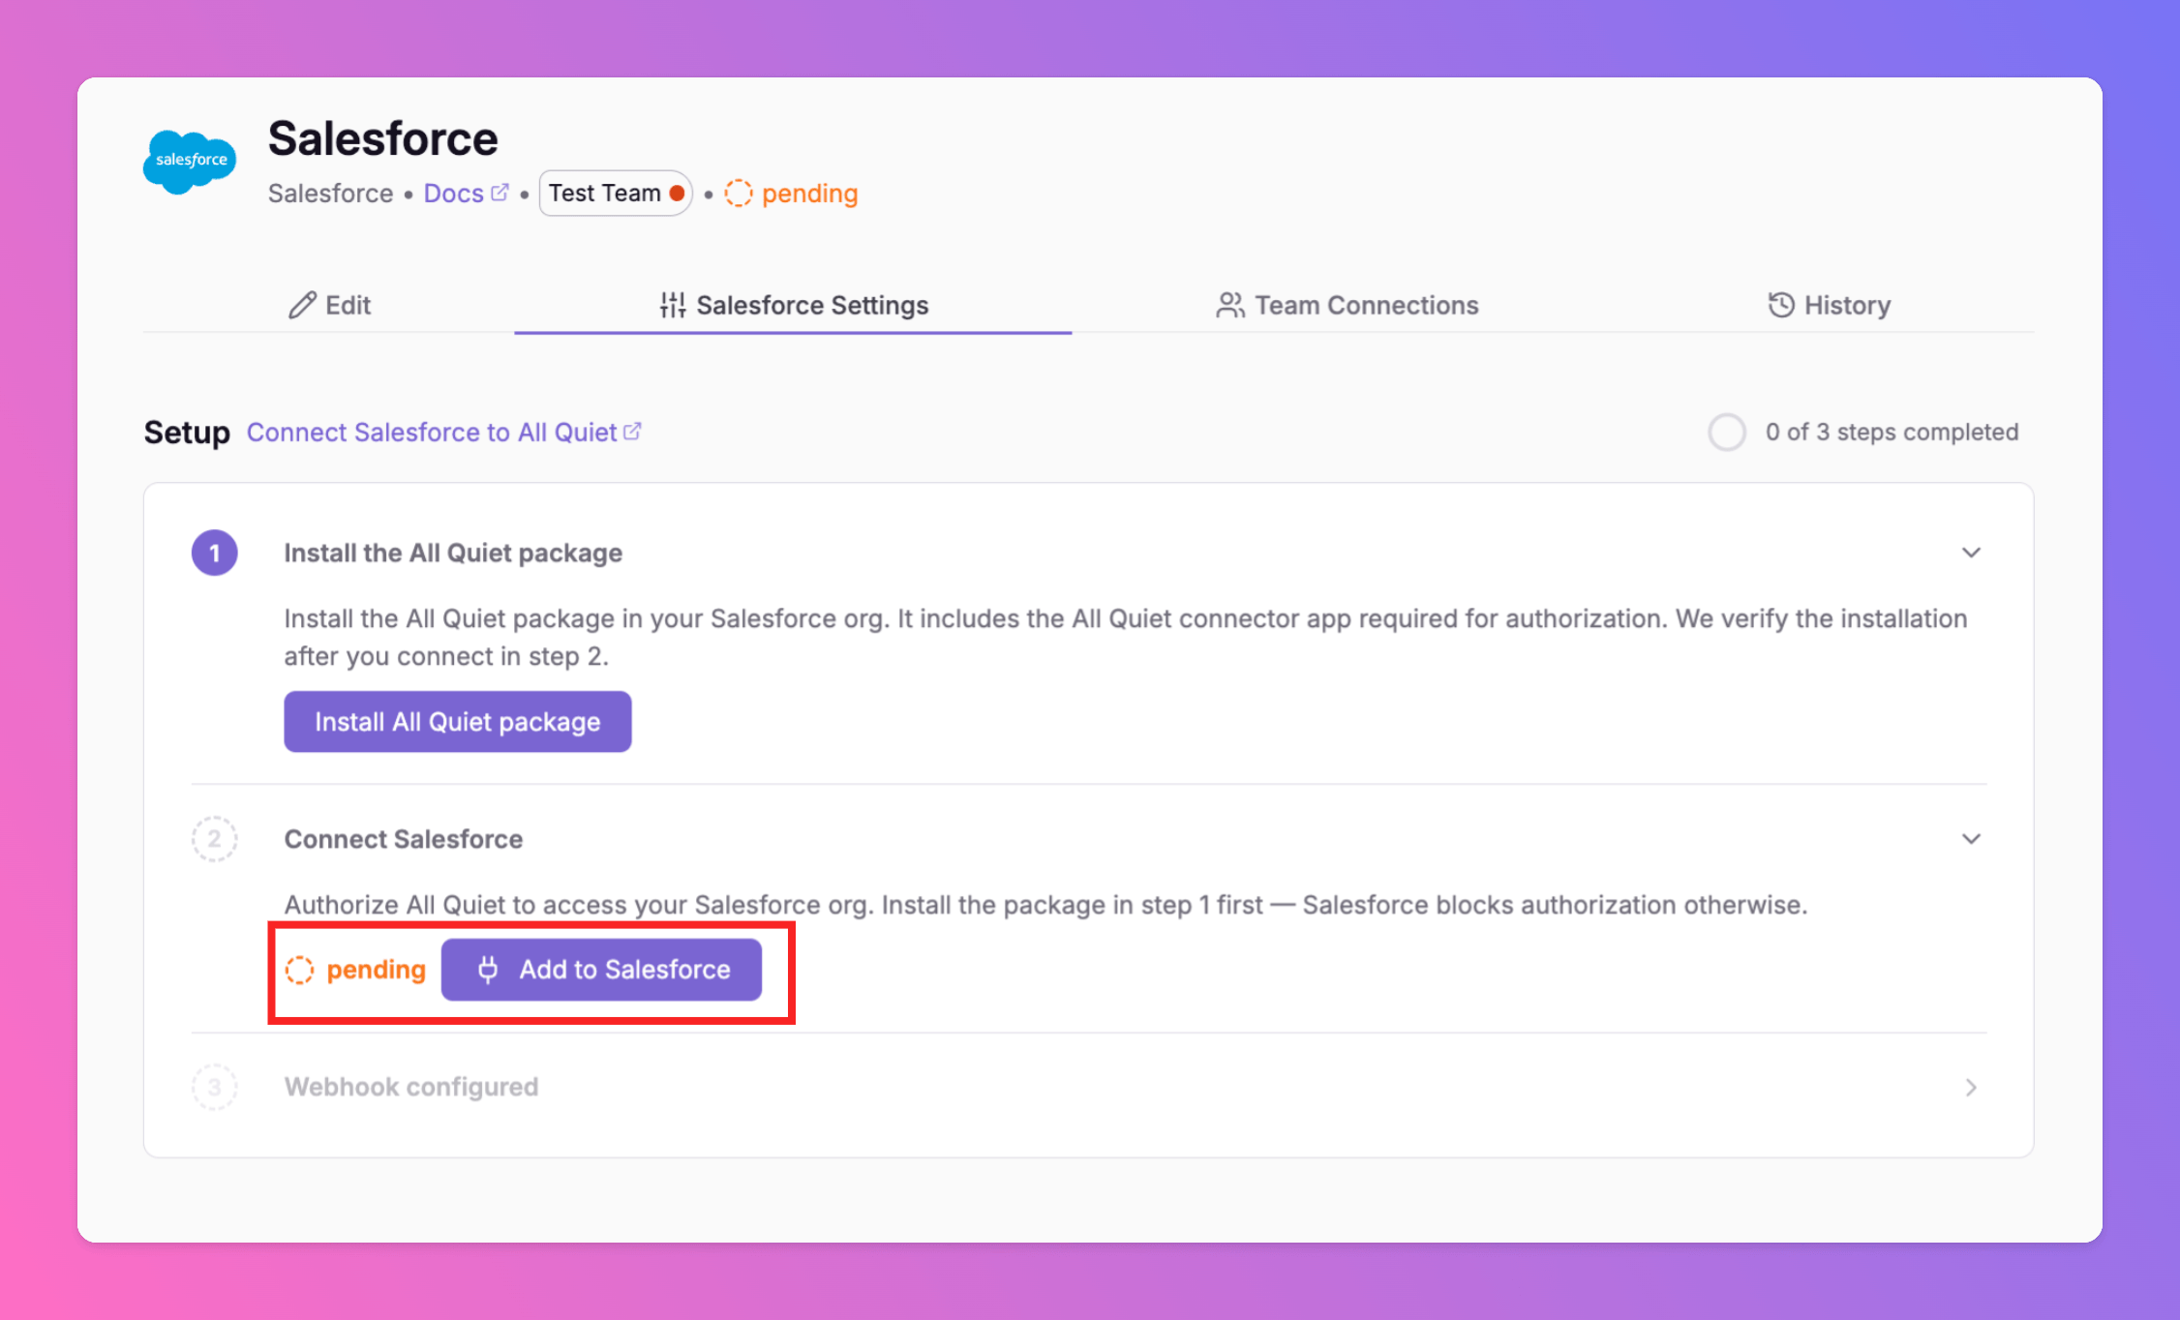Click the 0 of 3 steps completed text
The height and width of the screenshot is (1320, 2180).
[1892, 433]
